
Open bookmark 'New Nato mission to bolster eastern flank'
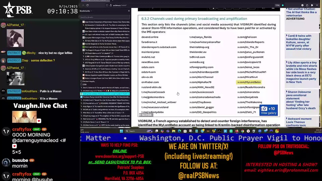pyautogui.click(x=106, y=31)
